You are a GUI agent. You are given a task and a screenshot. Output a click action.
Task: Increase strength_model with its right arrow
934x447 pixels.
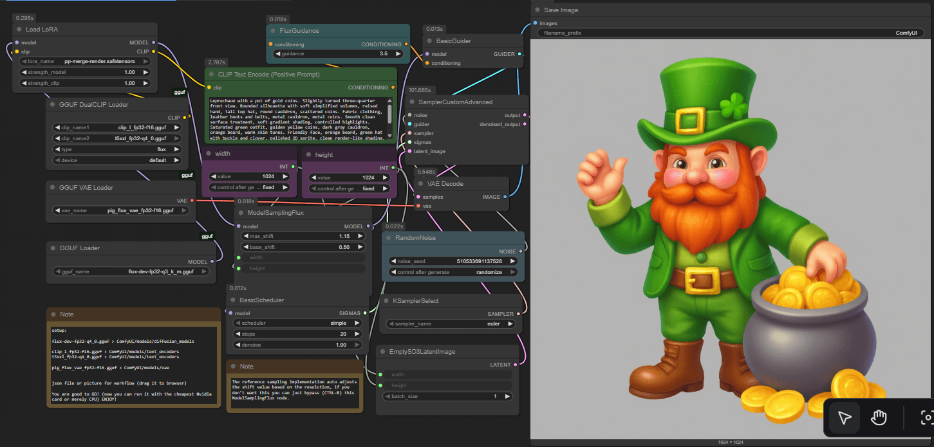click(147, 72)
